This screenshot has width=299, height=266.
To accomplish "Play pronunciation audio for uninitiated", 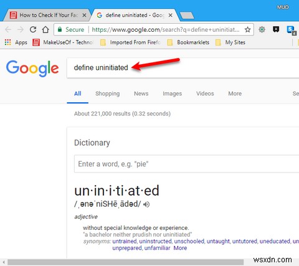I will (146, 204).
